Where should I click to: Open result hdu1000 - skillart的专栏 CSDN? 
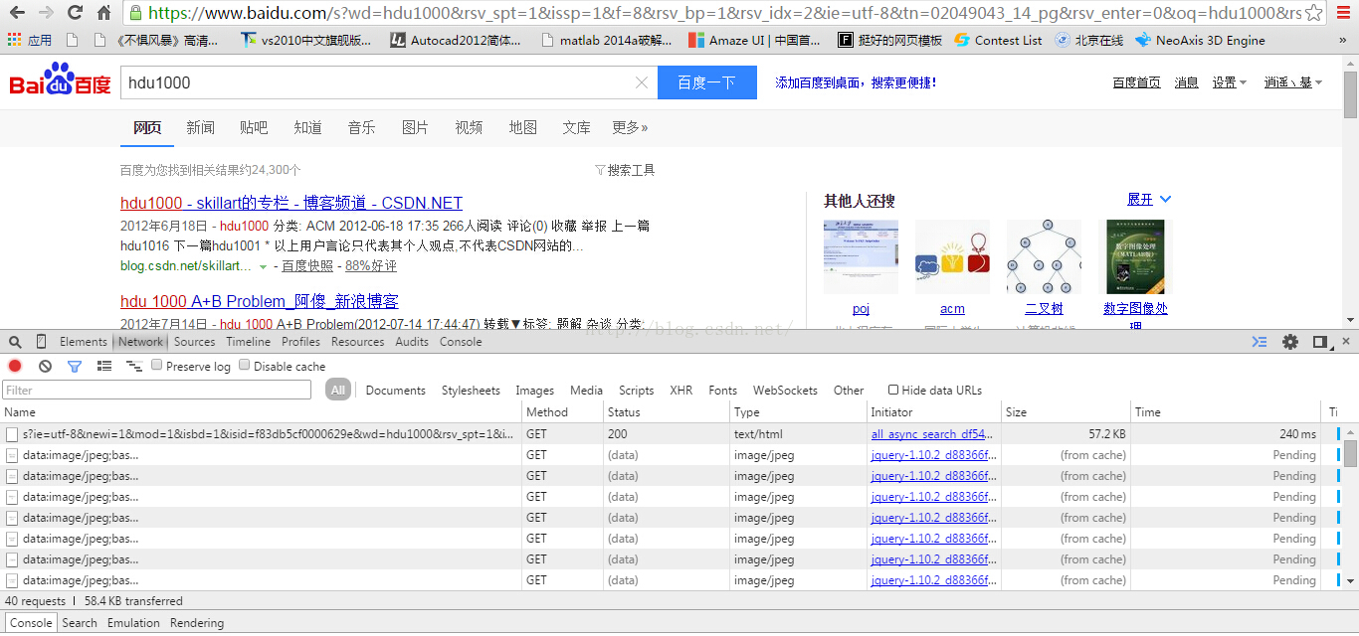(291, 203)
